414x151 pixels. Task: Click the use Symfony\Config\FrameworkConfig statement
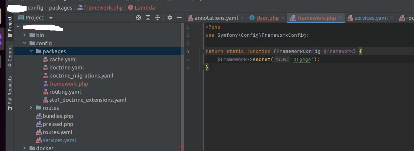pyautogui.click(x=257, y=35)
